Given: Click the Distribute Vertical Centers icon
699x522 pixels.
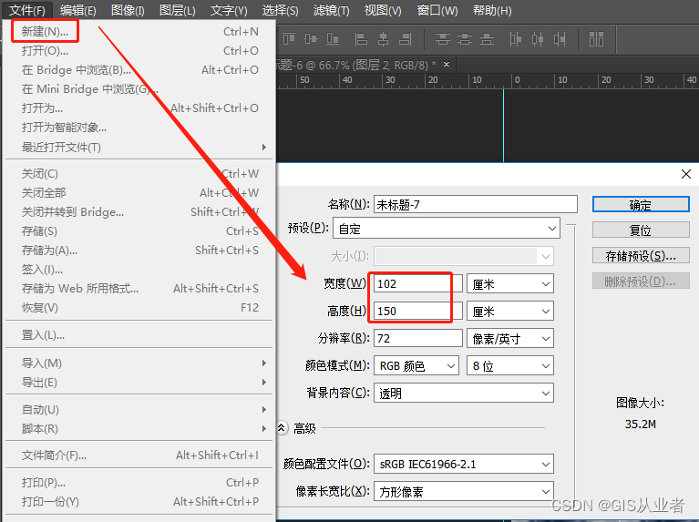Looking at the screenshot, I should (464, 39).
